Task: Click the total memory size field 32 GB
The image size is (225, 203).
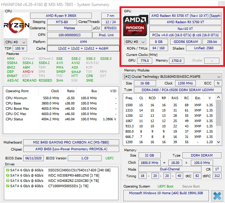Action: coord(149,156)
